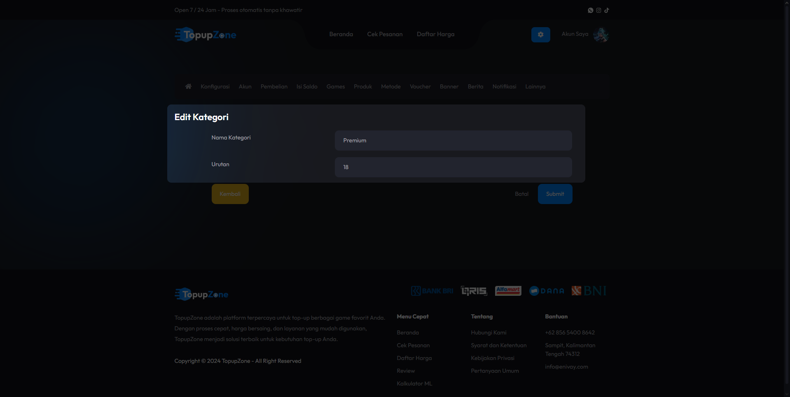Open footer Cek Pesanan link
This screenshot has height=397, width=790.
point(413,345)
